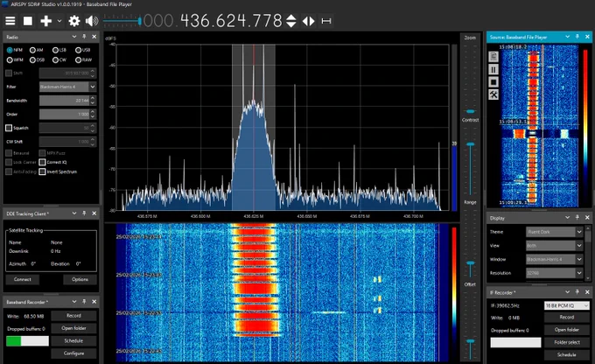This screenshot has width=595, height=364.
Task: Close the Source Baseband File Player panel
Action: tap(587, 37)
